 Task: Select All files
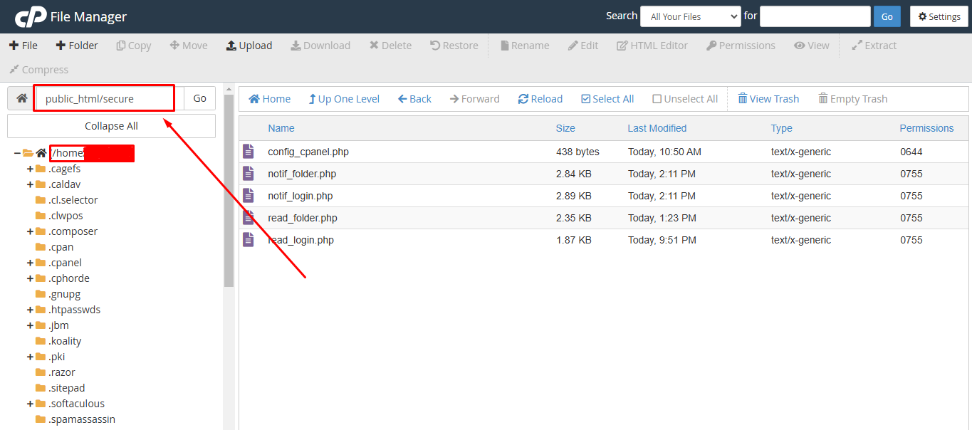tap(607, 99)
